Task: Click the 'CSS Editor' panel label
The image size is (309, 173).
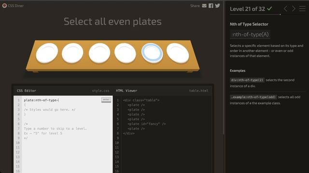Action: click(27, 91)
